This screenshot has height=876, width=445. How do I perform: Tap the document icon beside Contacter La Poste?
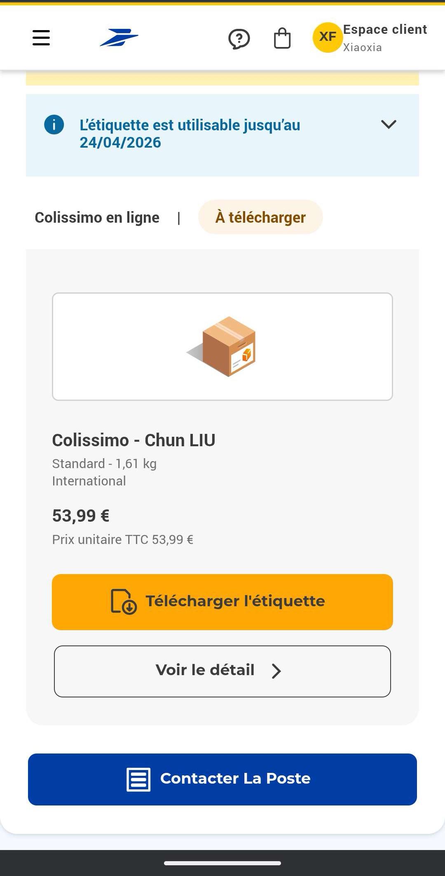(x=138, y=779)
